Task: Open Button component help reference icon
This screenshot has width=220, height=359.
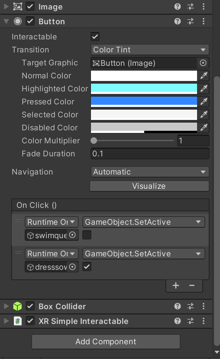Action: click(178, 22)
